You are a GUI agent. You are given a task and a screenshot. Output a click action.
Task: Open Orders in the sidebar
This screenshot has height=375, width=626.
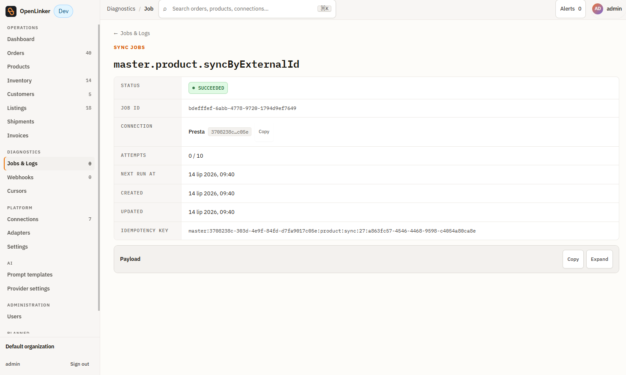[49, 53]
